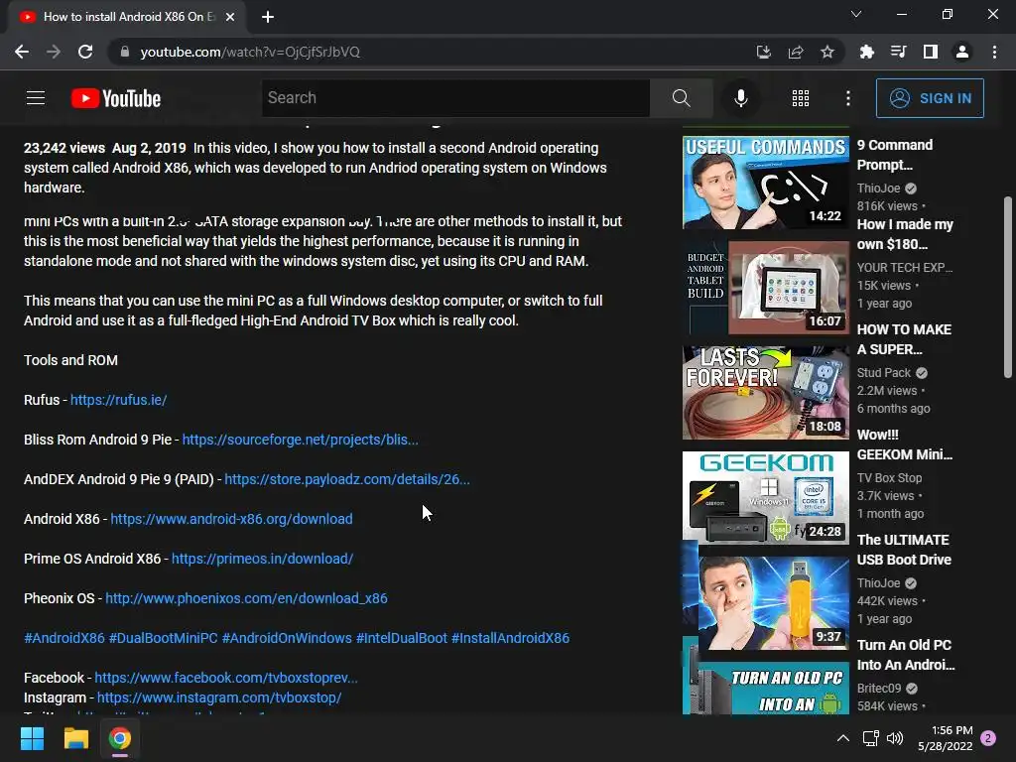This screenshot has height=762, width=1016.
Task: Open the YouTube apps grid icon
Action: (801, 98)
